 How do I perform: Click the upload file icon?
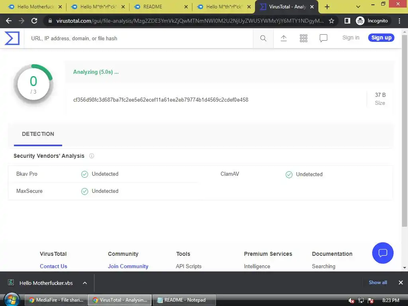point(284,38)
